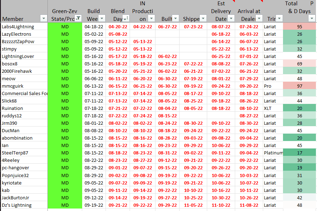This screenshot has width=317, height=211.
Task: Select the green MD cell for mmcguirk
Action: point(65,86)
